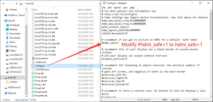Viewport: 213px width, 102px height.
Task: Sort by Date modified column header
Action: 84,10
